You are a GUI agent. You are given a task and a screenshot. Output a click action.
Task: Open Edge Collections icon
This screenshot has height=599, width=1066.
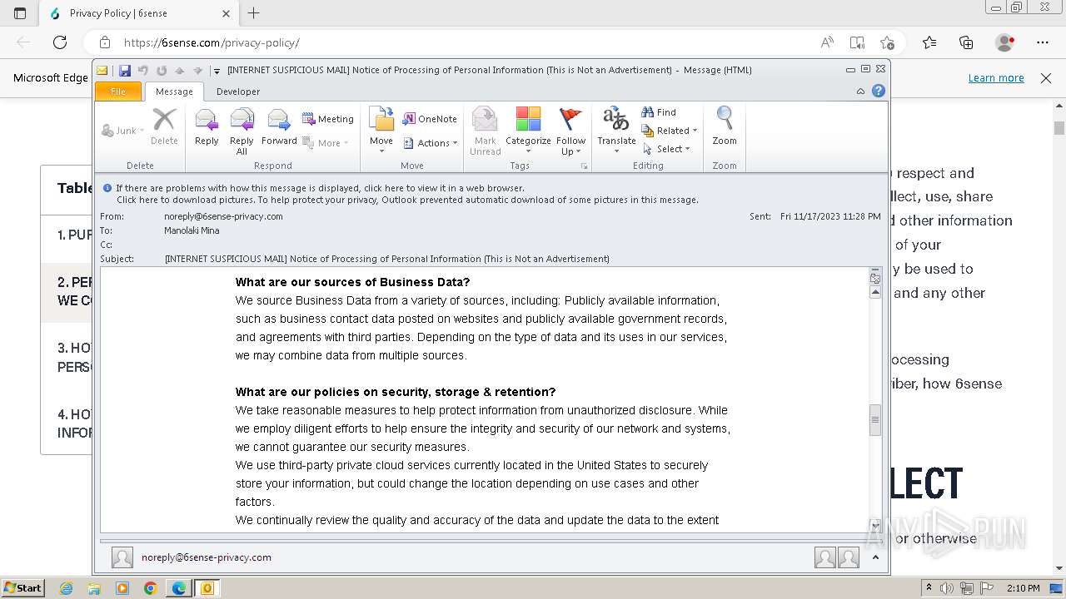tap(966, 42)
